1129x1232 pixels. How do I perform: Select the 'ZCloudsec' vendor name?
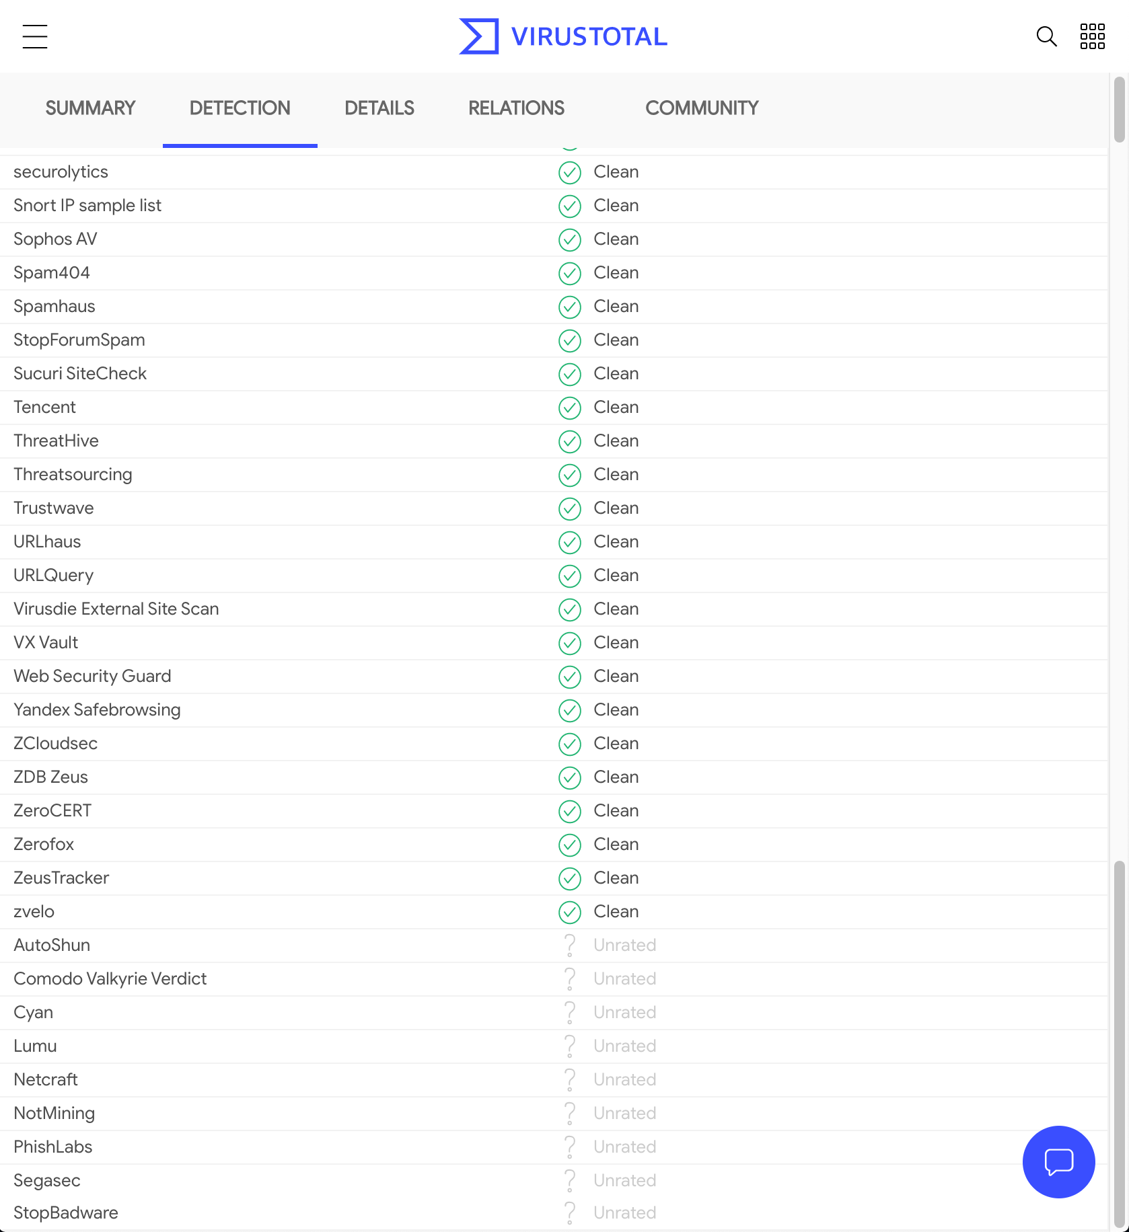tap(55, 743)
